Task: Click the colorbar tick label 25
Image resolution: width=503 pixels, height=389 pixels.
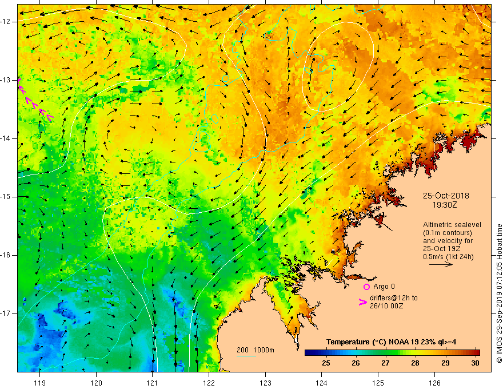Action: click(326, 363)
